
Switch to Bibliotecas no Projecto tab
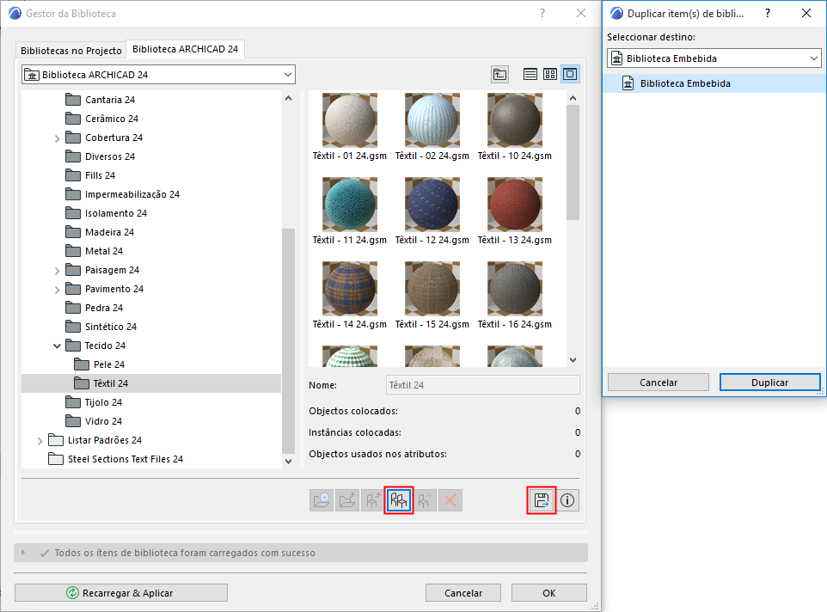(71, 51)
